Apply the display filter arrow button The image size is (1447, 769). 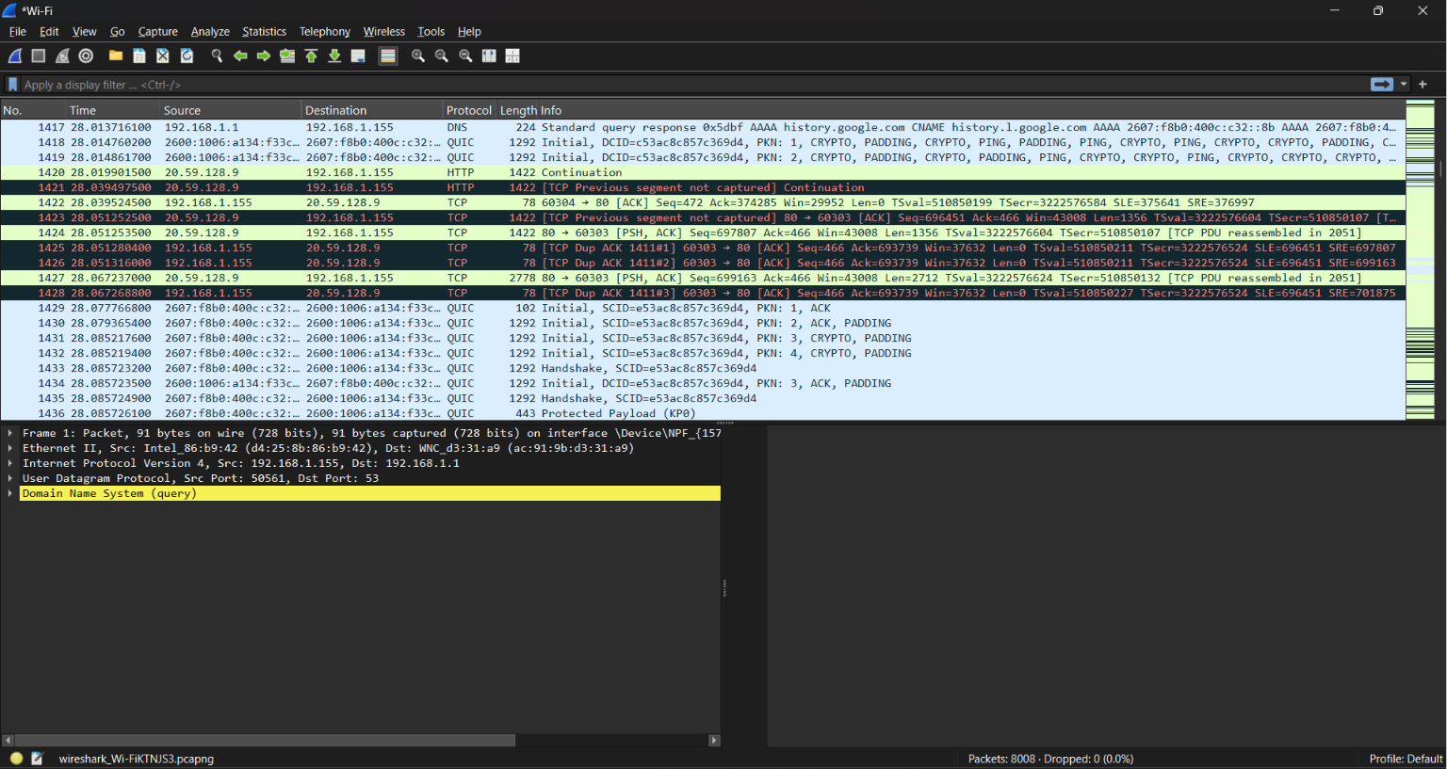coord(1382,85)
